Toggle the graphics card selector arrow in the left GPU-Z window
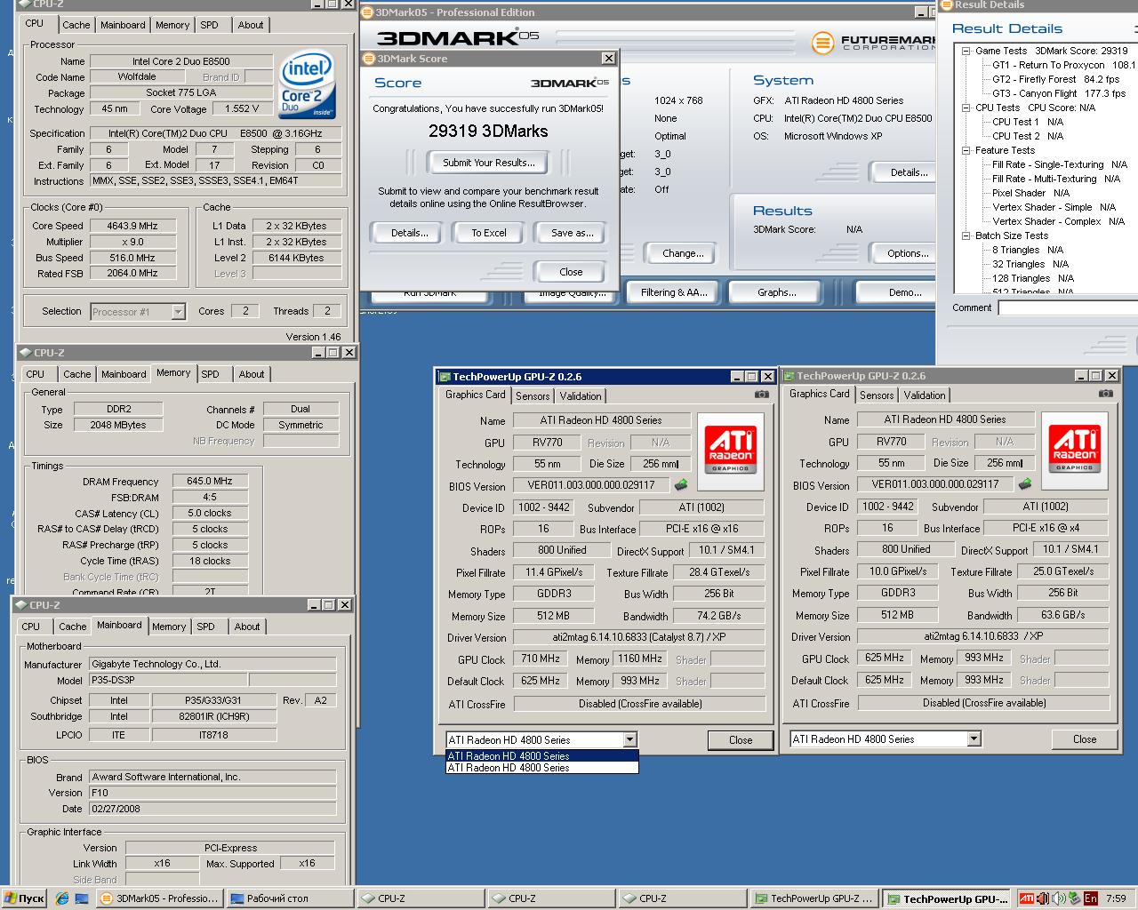 [629, 739]
